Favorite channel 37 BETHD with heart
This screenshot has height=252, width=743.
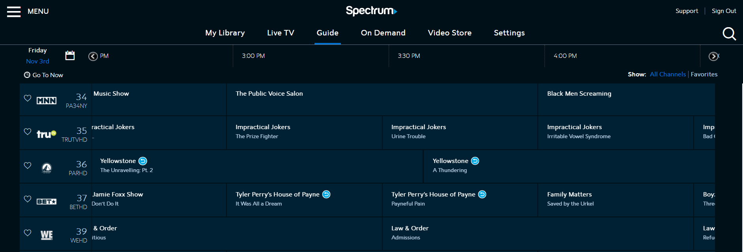pos(28,199)
